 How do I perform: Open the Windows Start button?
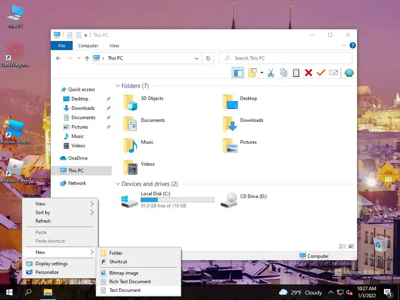9,292
